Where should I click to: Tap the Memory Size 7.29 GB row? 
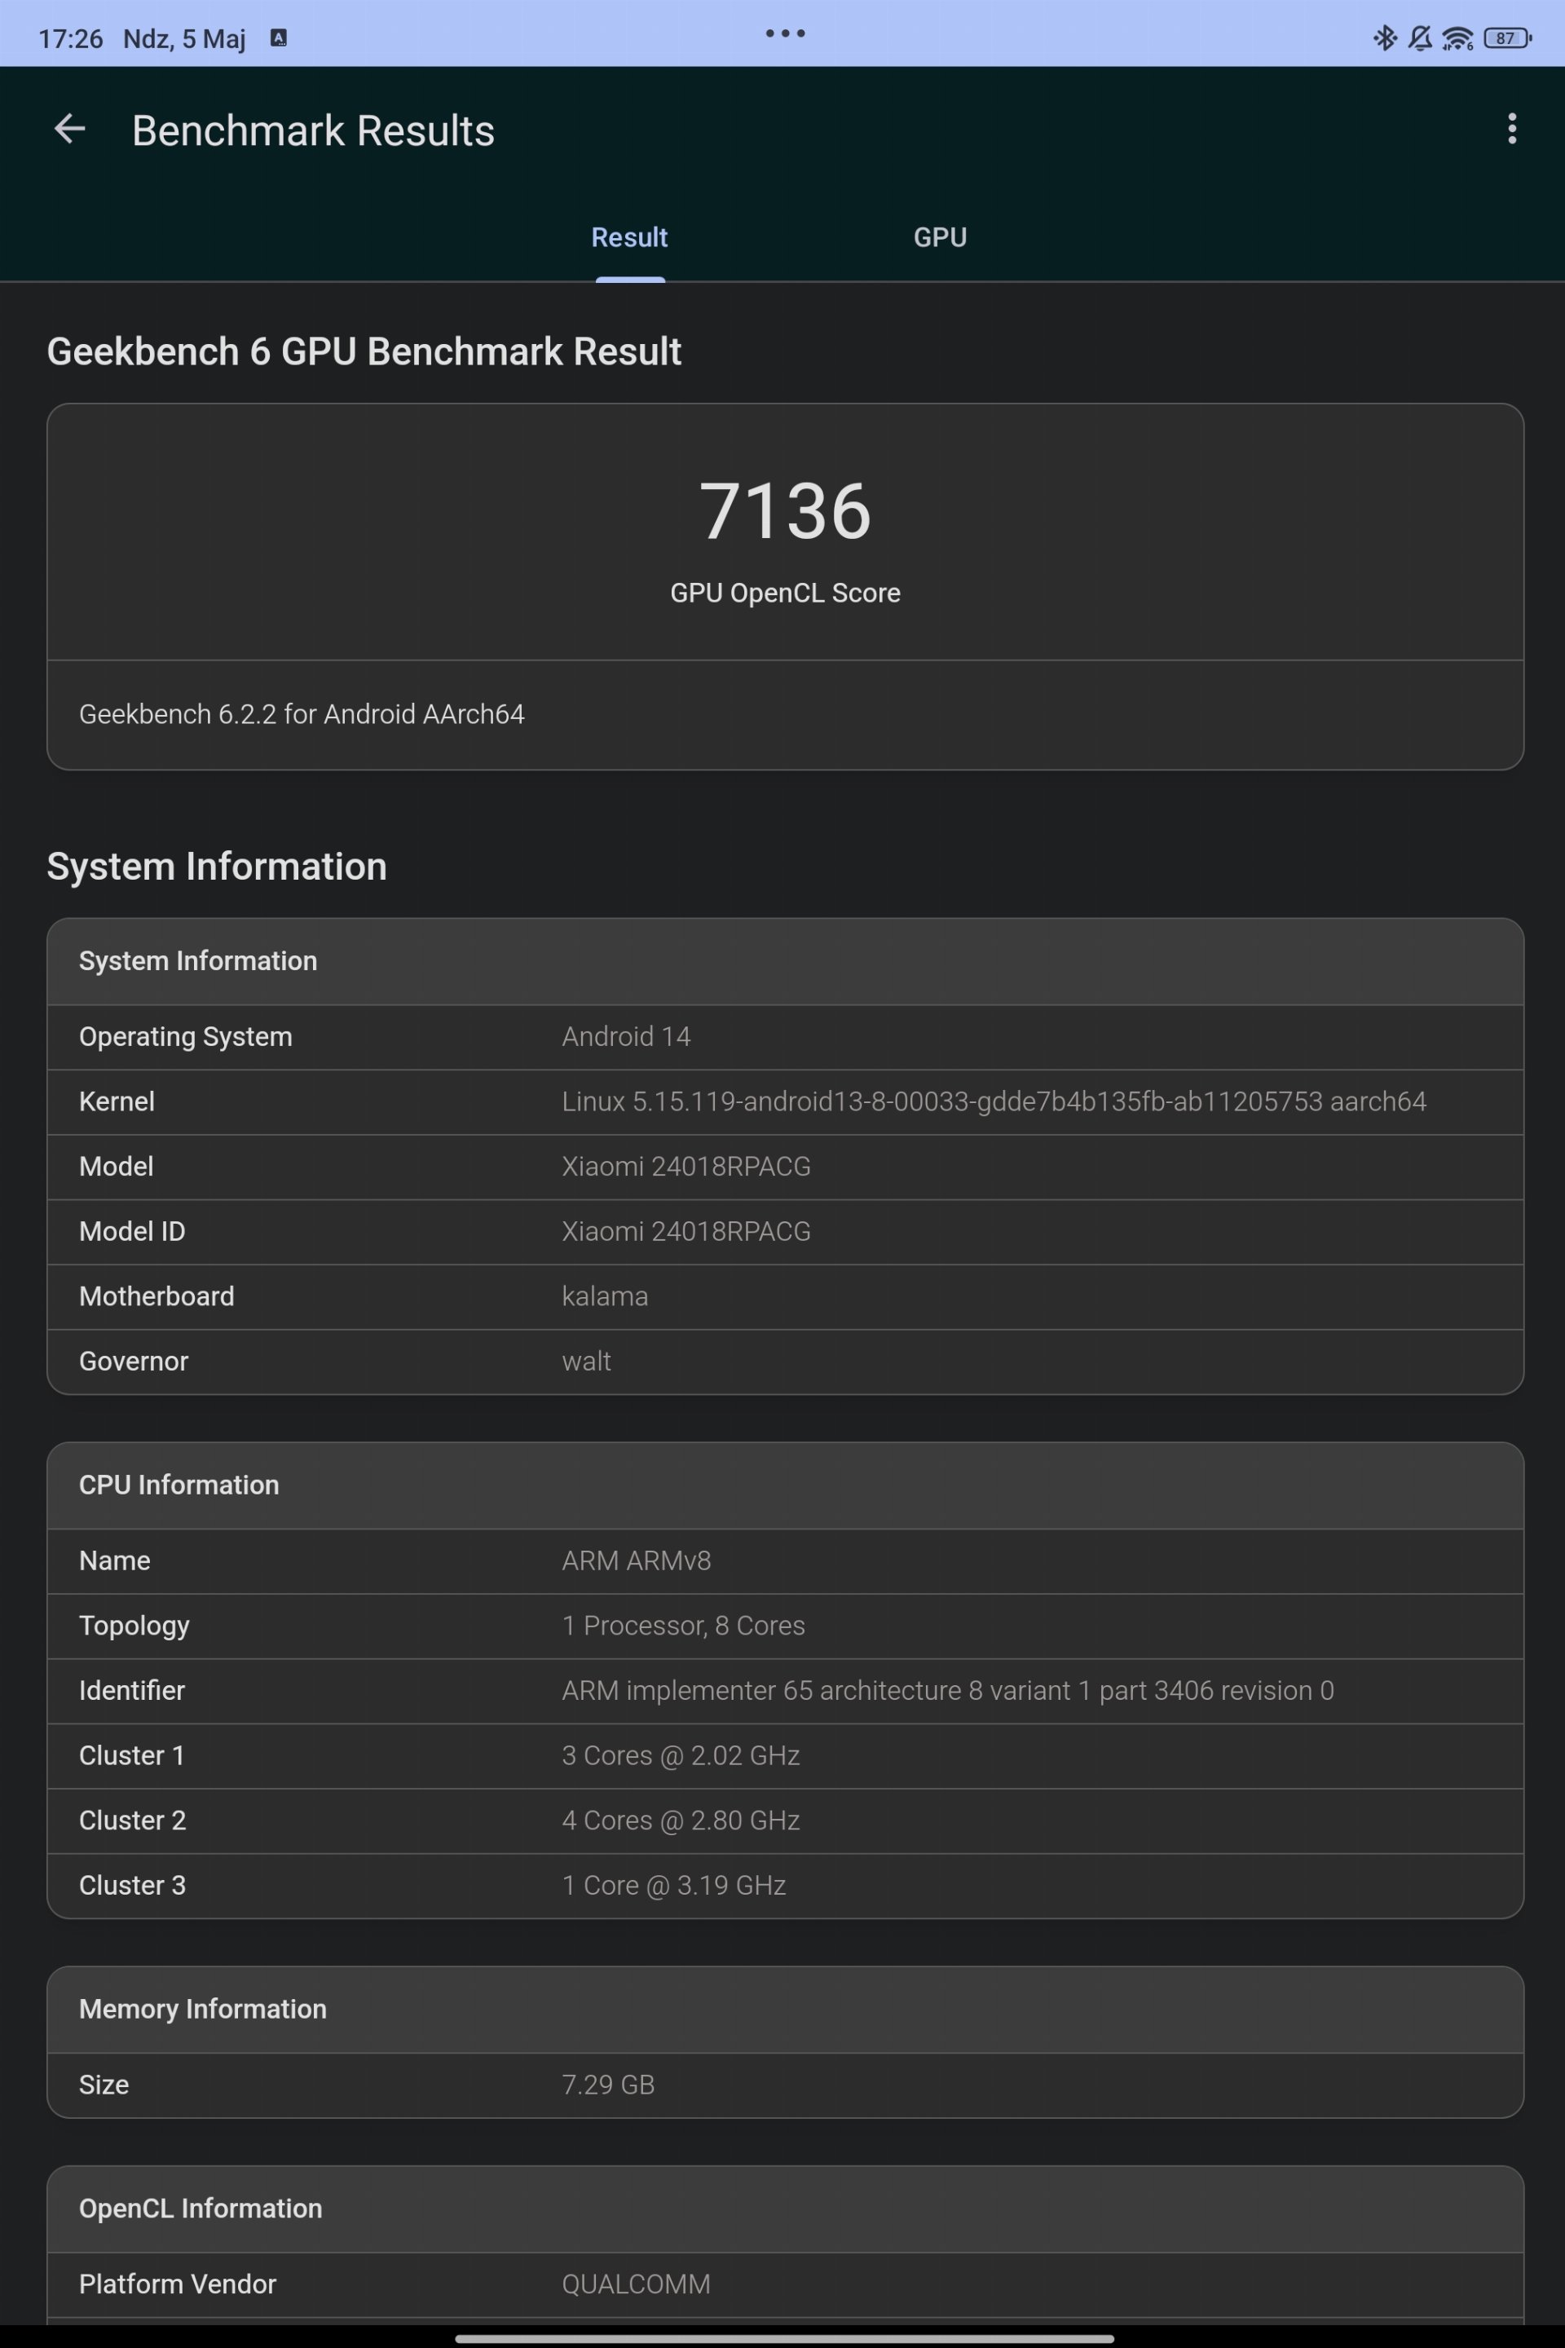coord(784,2085)
